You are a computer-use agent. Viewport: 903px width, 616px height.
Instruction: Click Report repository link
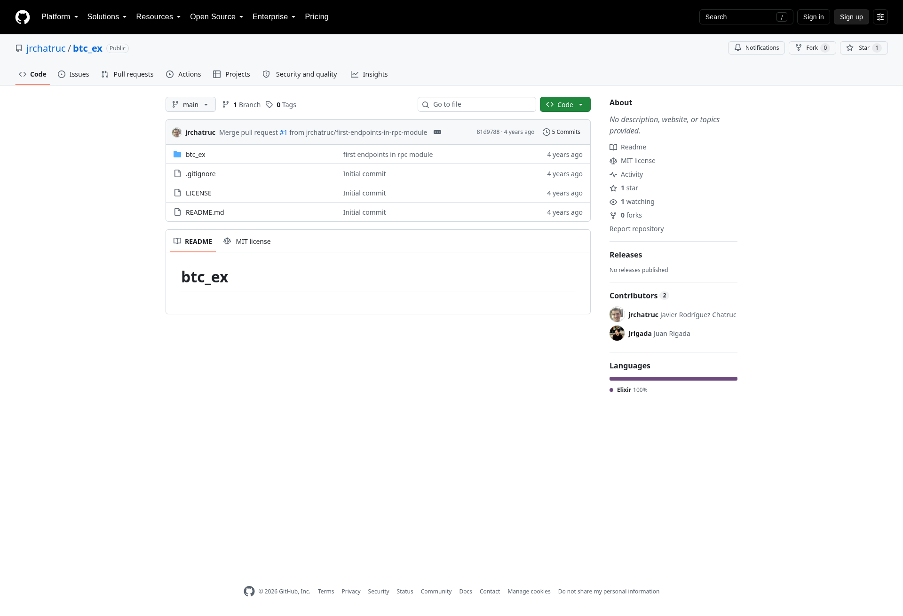[637, 229]
